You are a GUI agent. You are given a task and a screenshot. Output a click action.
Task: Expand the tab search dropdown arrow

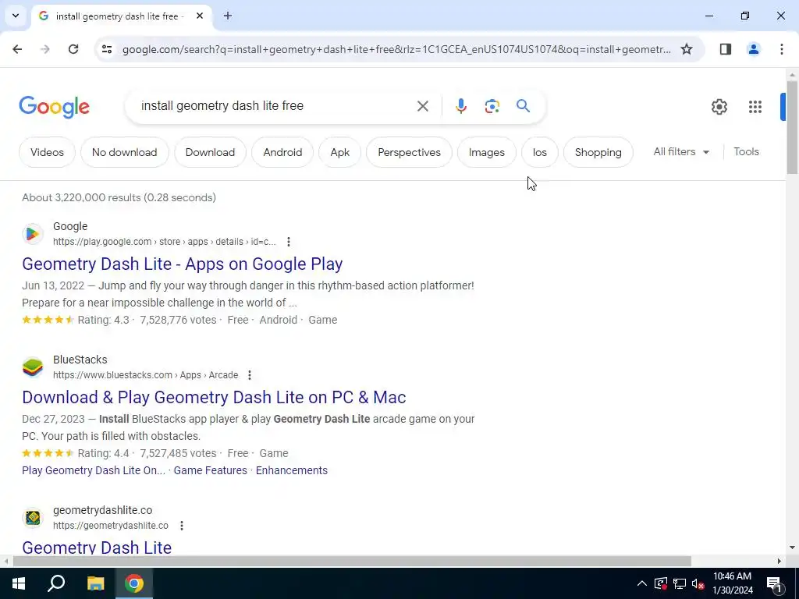(16, 16)
